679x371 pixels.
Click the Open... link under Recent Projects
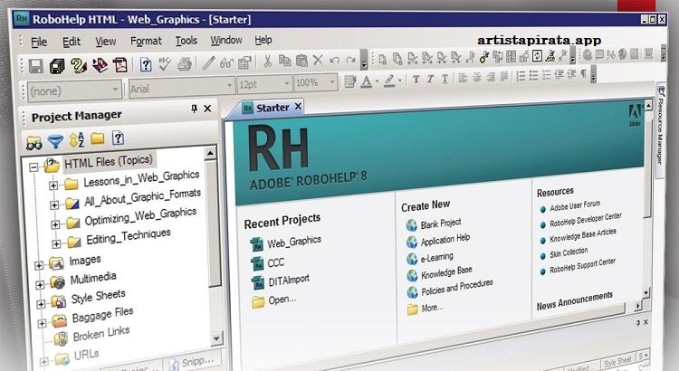point(282,300)
